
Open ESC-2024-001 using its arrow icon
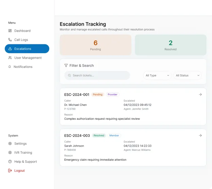[x=200, y=94]
